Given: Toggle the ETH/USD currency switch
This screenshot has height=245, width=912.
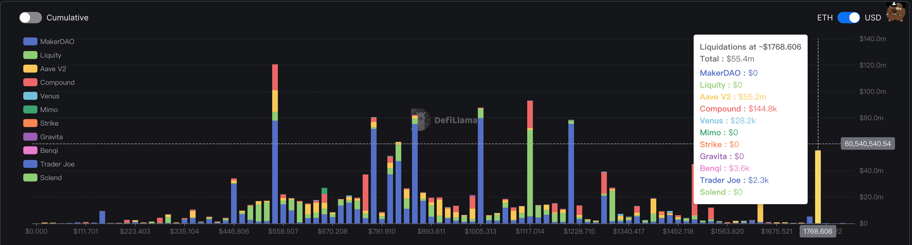Looking at the screenshot, I should point(848,18).
